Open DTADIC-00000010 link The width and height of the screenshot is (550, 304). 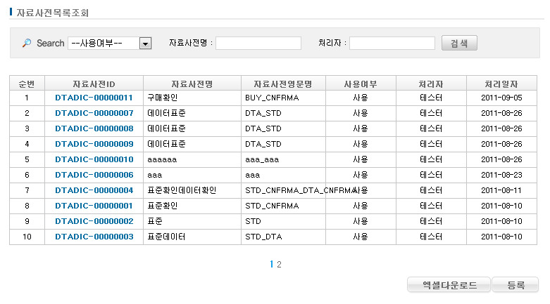click(x=94, y=160)
